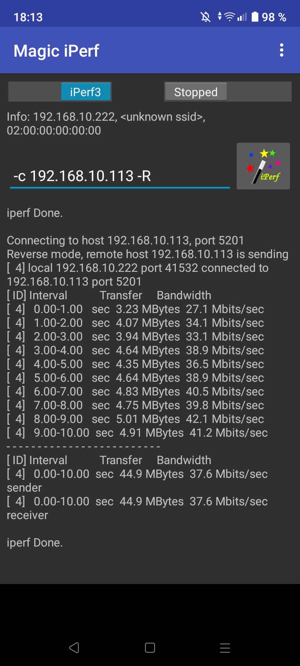
Task: Open the three-dot overflow menu
Action: [x=282, y=50]
